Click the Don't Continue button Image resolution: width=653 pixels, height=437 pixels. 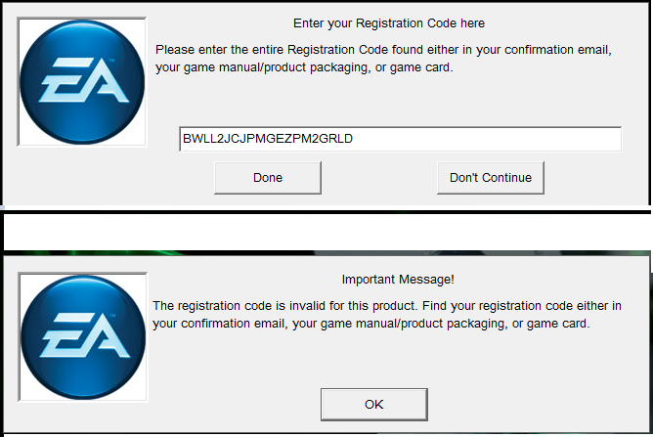pos(491,178)
